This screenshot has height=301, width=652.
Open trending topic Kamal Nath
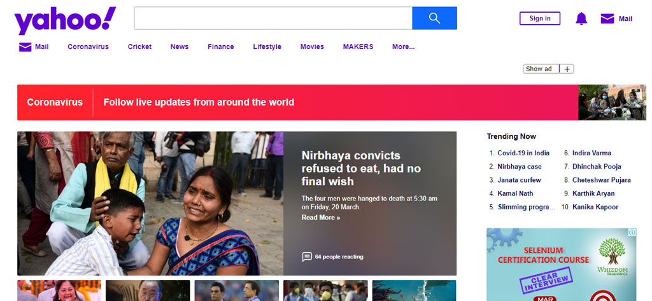click(515, 193)
